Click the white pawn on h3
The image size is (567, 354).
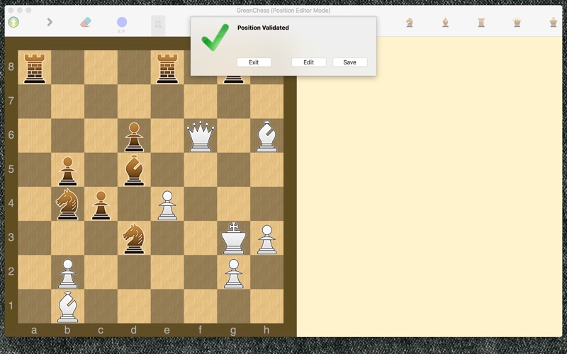tap(267, 239)
